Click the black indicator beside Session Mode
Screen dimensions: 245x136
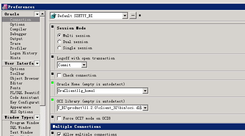point(53,27)
